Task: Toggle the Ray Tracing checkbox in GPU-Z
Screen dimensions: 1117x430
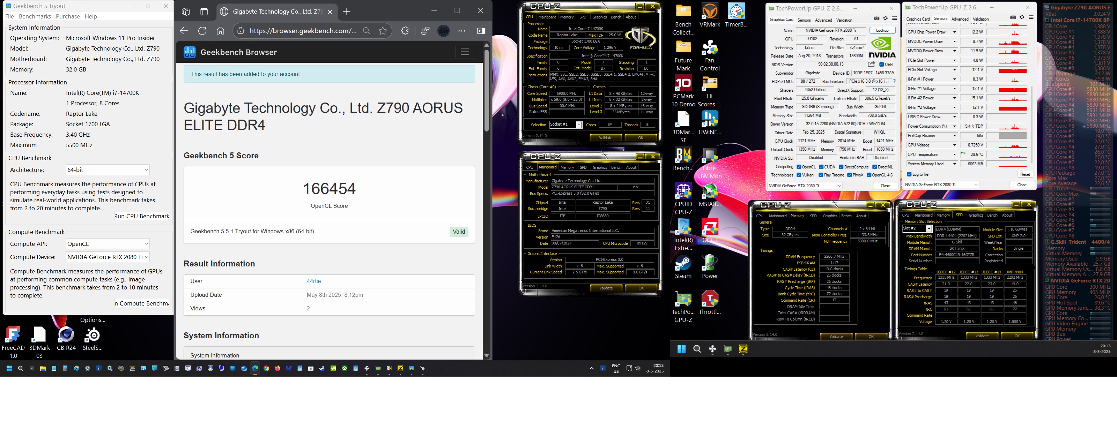Action: click(x=821, y=175)
